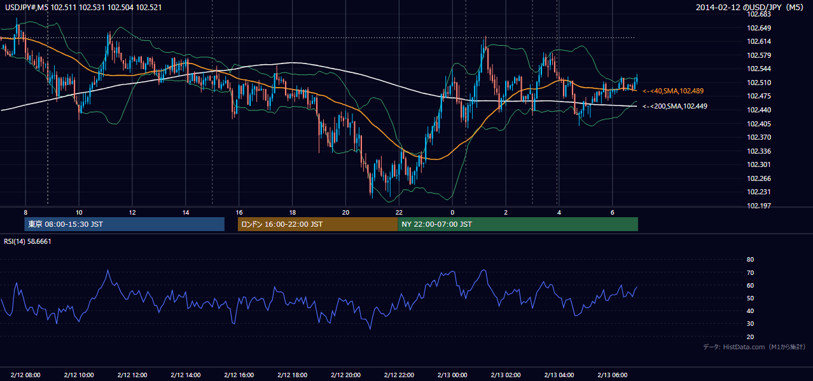The width and height of the screenshot is (813, 381).
Task: Click the 2/13 00:00 time axis label
Action: [452, 375]
